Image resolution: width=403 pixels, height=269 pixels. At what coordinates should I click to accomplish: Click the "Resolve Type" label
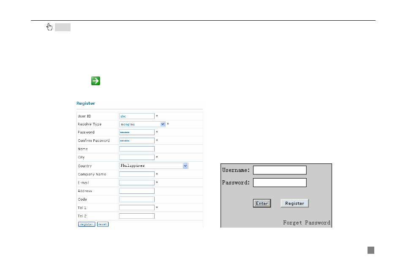tap(90, 124)
